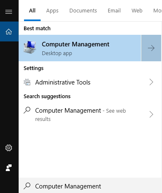The height and width of the screenshot is (193, 162).
Task: Open the Computer Management best match result
Action: coord(80,48)
